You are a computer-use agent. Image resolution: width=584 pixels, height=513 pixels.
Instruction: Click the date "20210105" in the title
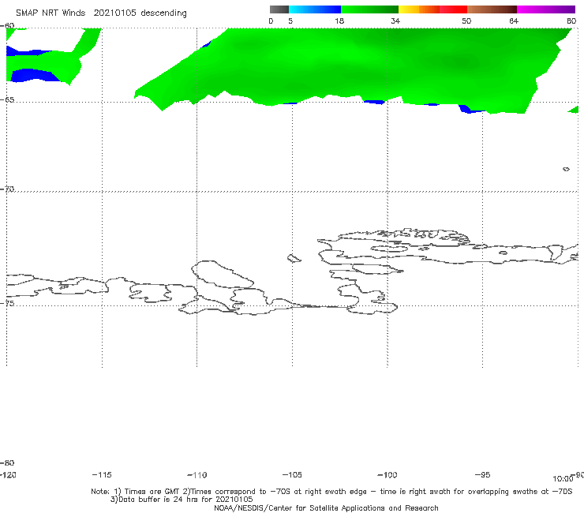point(114,13)
